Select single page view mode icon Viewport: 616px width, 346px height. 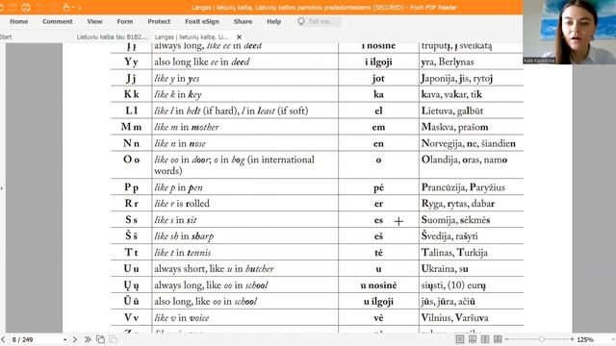pyautogui.click(x=460, y=339)
